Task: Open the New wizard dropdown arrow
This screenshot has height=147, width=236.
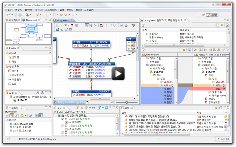Action: pos(12,15)
